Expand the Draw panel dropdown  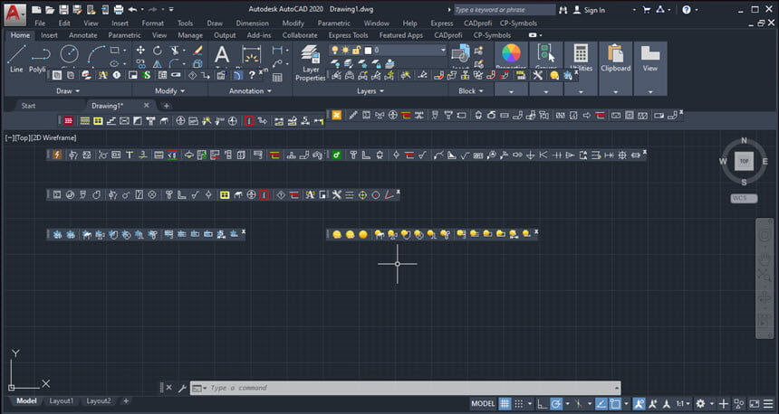68,90
